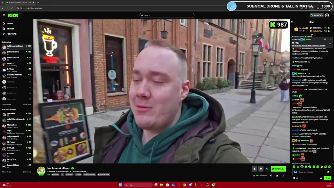Open the Kick hamburger menu
Image resolution: width=334 pixels, height=188 pixels.
pyautogui.click(x=4, y=15)
